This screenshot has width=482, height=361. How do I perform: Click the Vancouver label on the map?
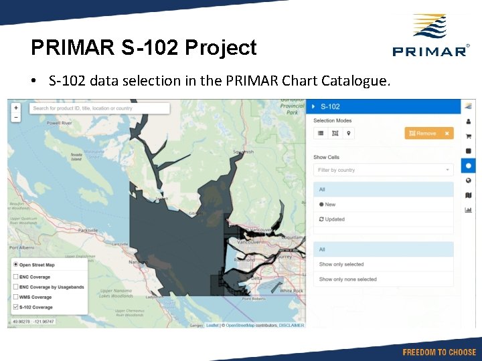249,242
